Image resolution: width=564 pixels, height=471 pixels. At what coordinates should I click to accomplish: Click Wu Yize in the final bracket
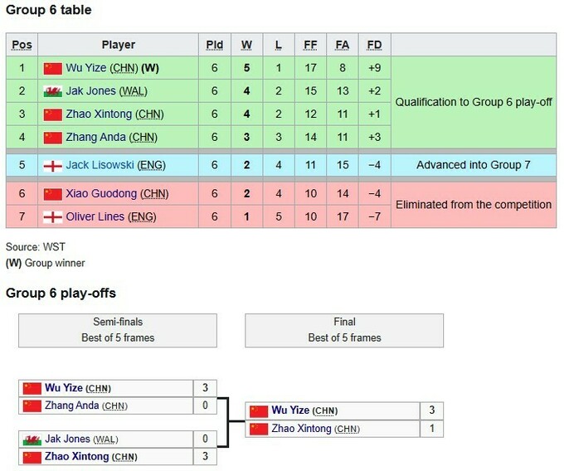290,410
